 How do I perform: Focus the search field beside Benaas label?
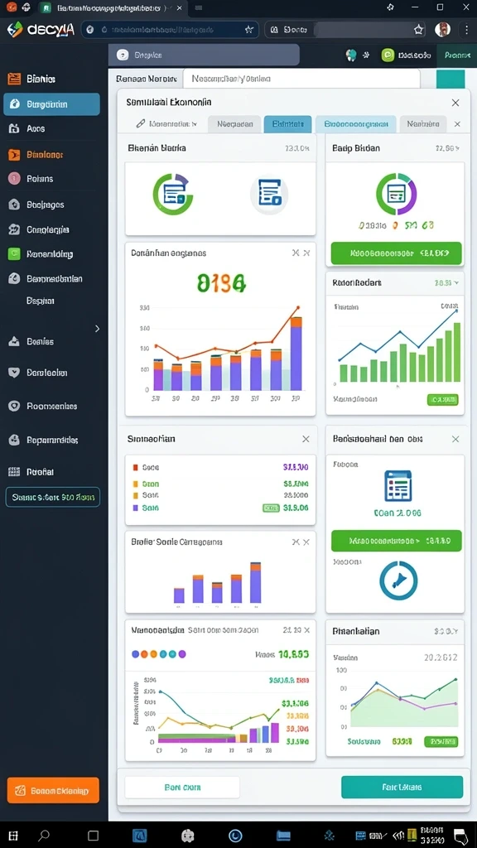(301, 79)
